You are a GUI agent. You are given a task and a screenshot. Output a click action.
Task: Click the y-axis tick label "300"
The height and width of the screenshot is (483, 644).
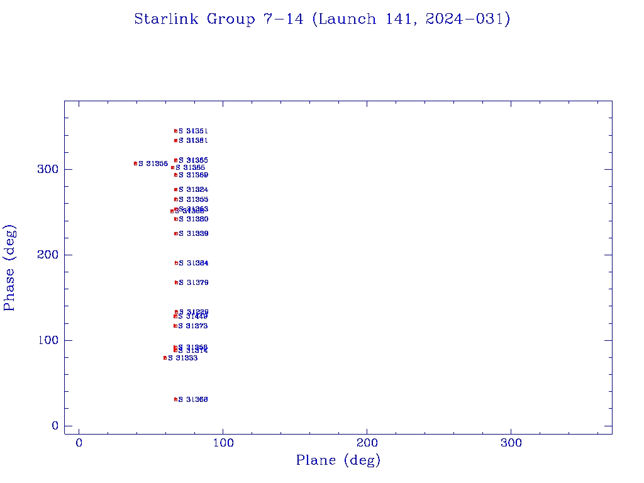pos(48,169)
